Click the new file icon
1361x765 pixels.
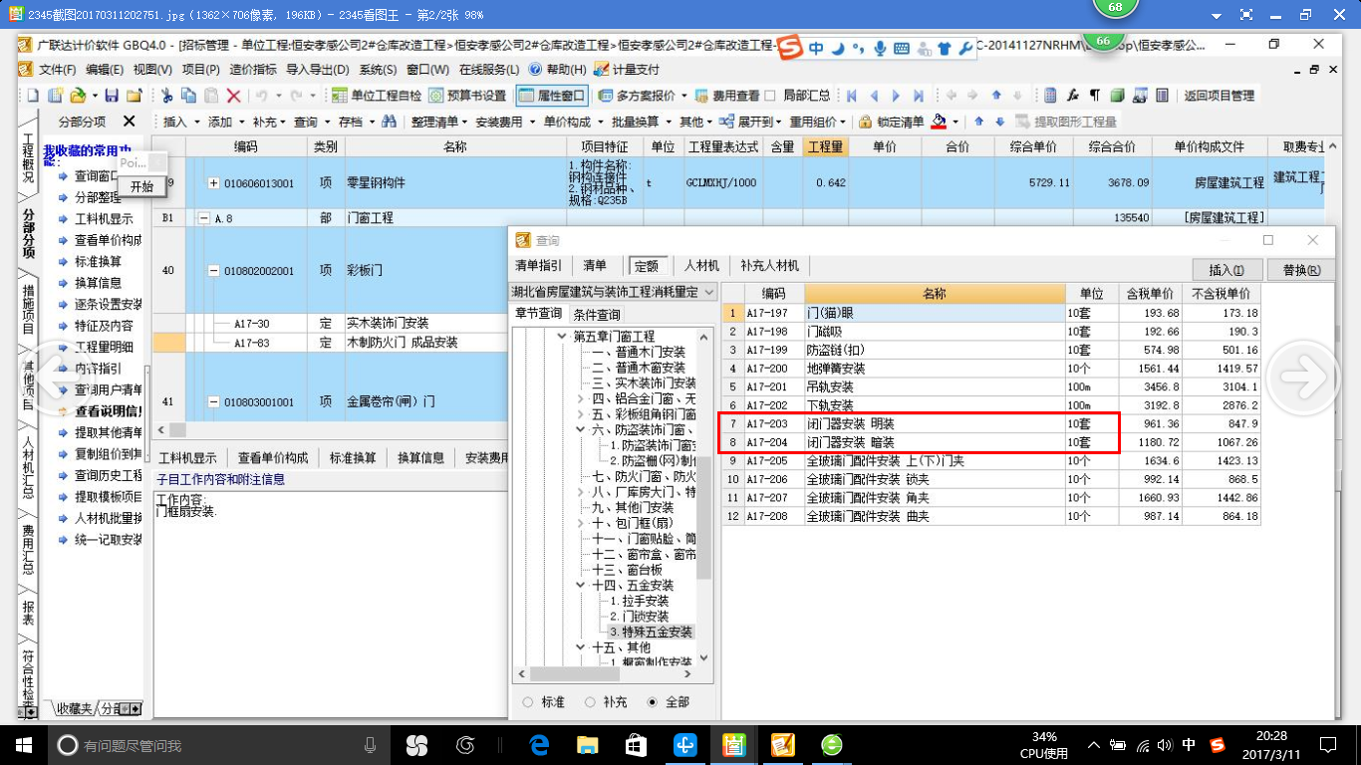[32, 96]
